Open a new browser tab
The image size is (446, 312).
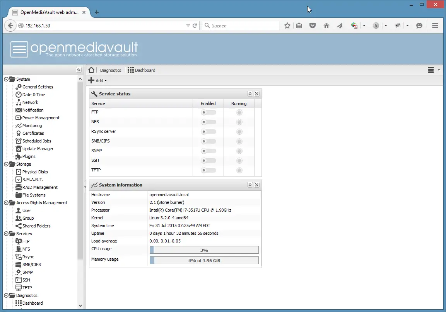97,12
